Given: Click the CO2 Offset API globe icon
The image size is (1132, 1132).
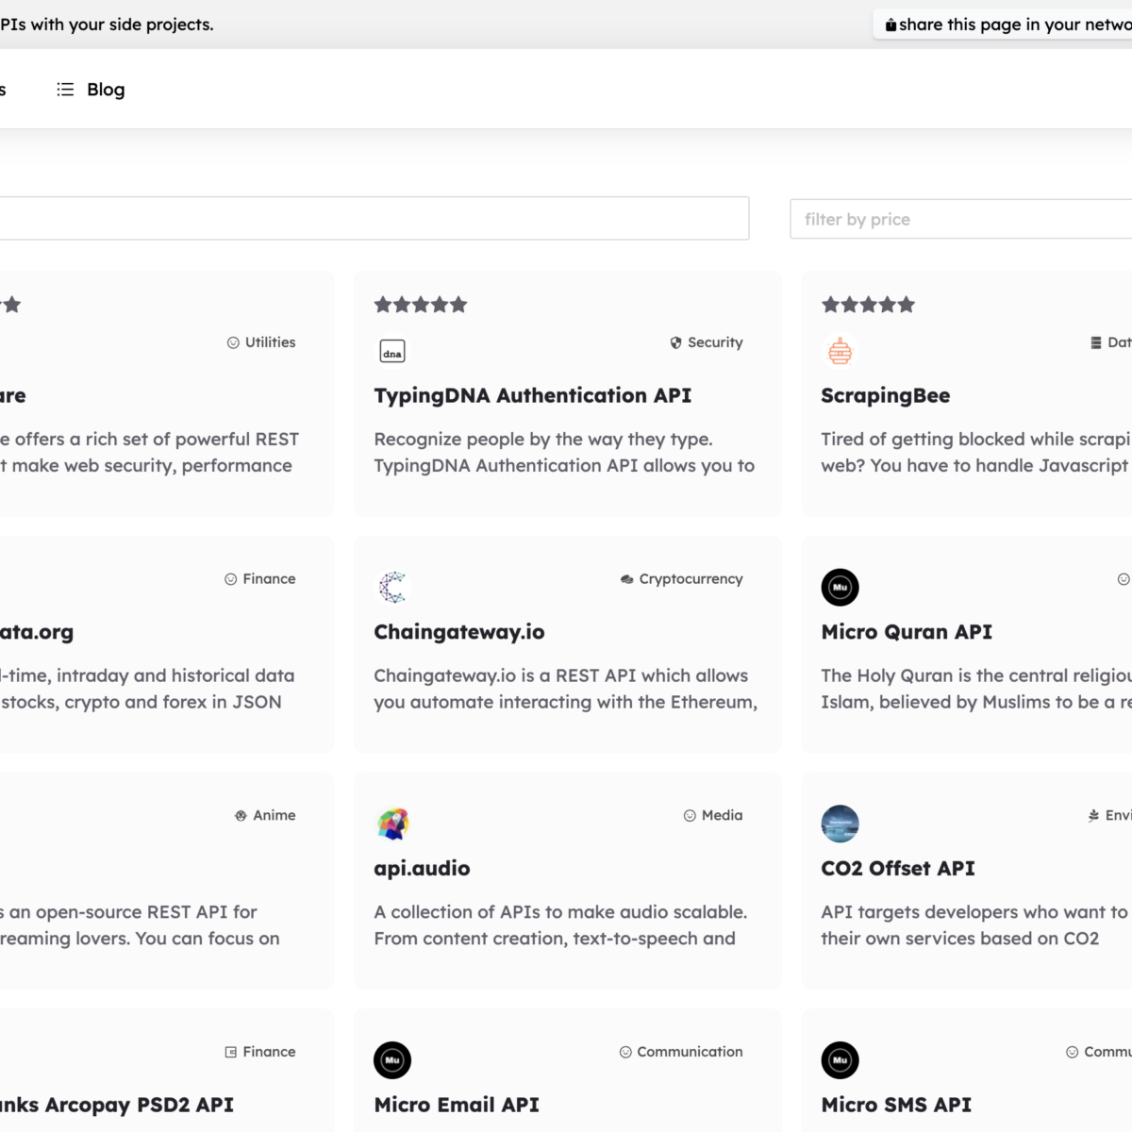Looking at the screenshot, I should pyautogui.click(x=840, y=824).
